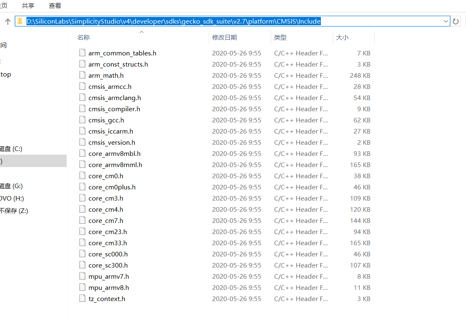This screenshot has height=318, width=466.
Task: Click the file icon of core_cm3.h
Action: click(x=82, y=198)
